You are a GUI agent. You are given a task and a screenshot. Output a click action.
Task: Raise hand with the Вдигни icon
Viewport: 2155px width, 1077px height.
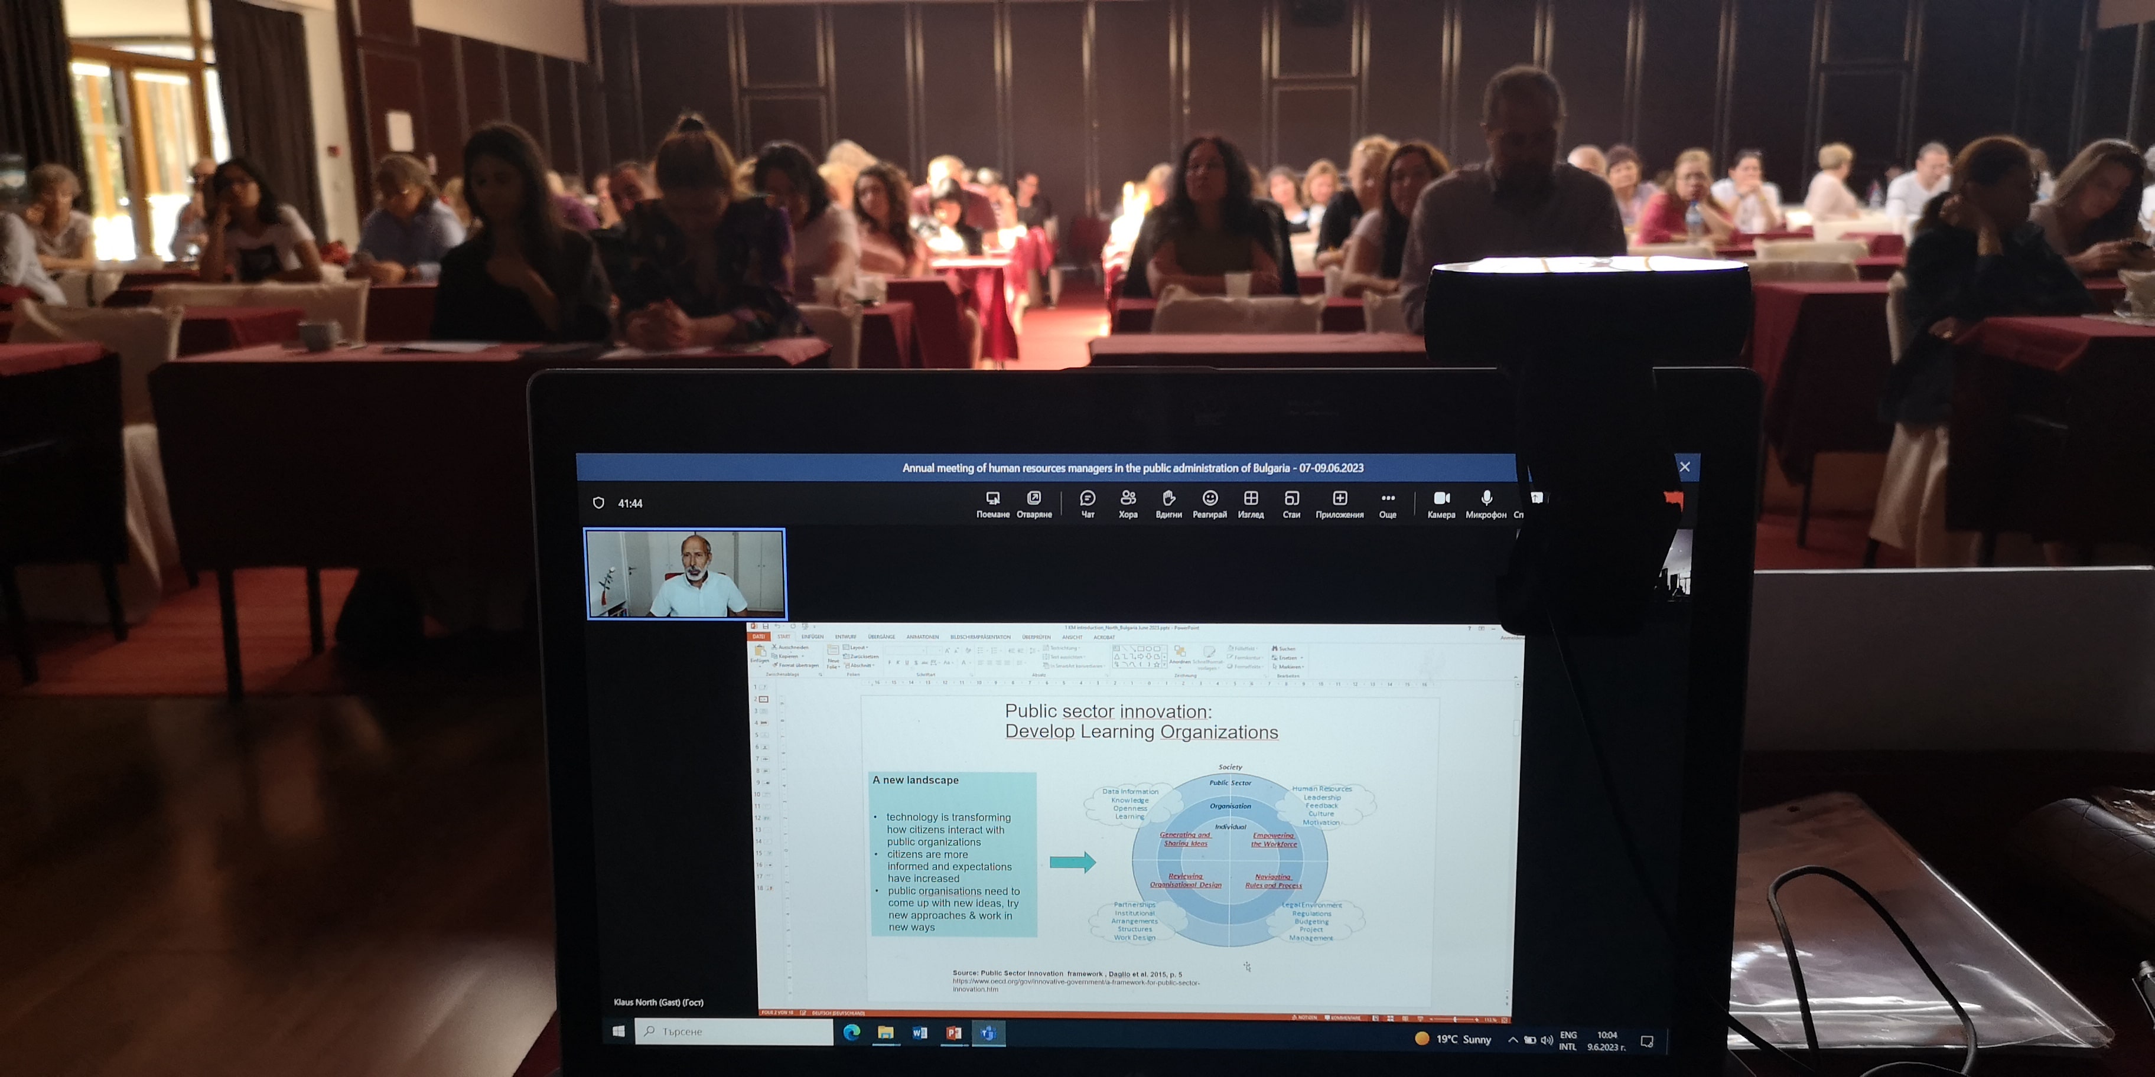1168,504
